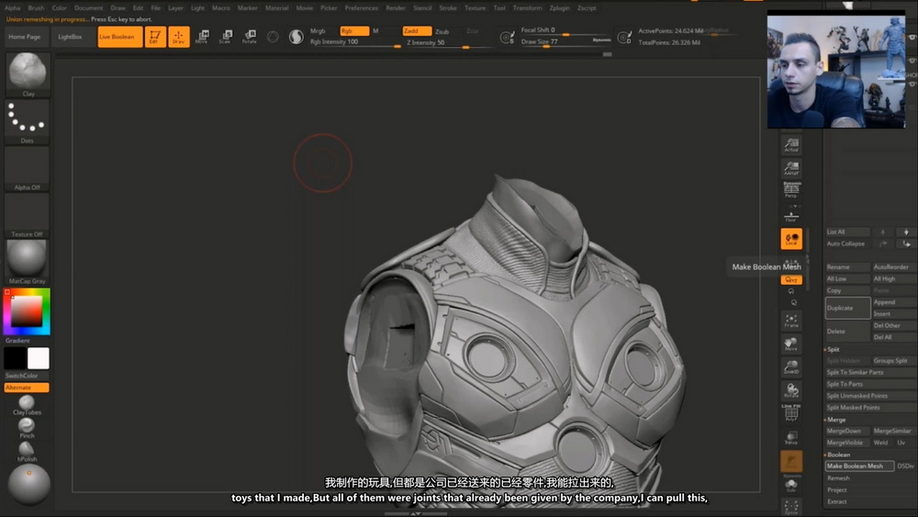This screenshot has width=918, height=517.
Task: Toggle the Persp perspective icon
Action: click(x=791, y=190)
